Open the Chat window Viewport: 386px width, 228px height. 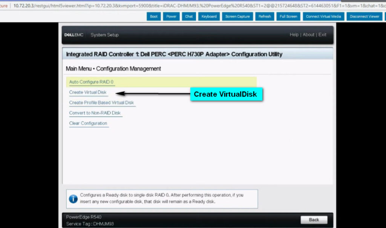[189, 17]
